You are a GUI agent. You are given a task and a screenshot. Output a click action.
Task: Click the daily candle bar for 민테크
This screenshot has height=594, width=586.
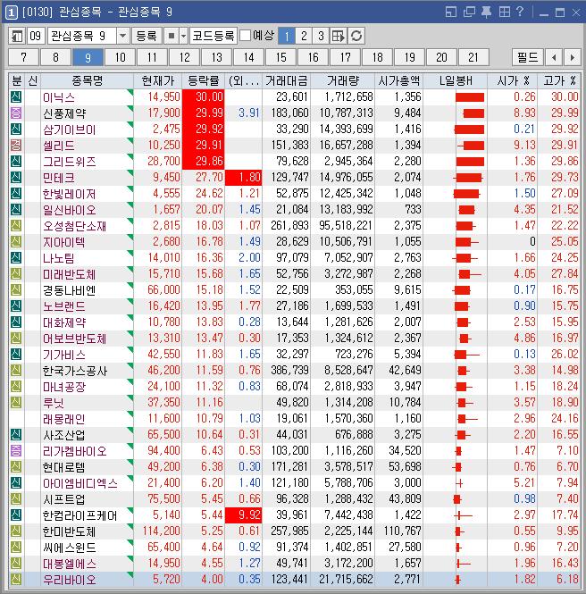(468, 177)
